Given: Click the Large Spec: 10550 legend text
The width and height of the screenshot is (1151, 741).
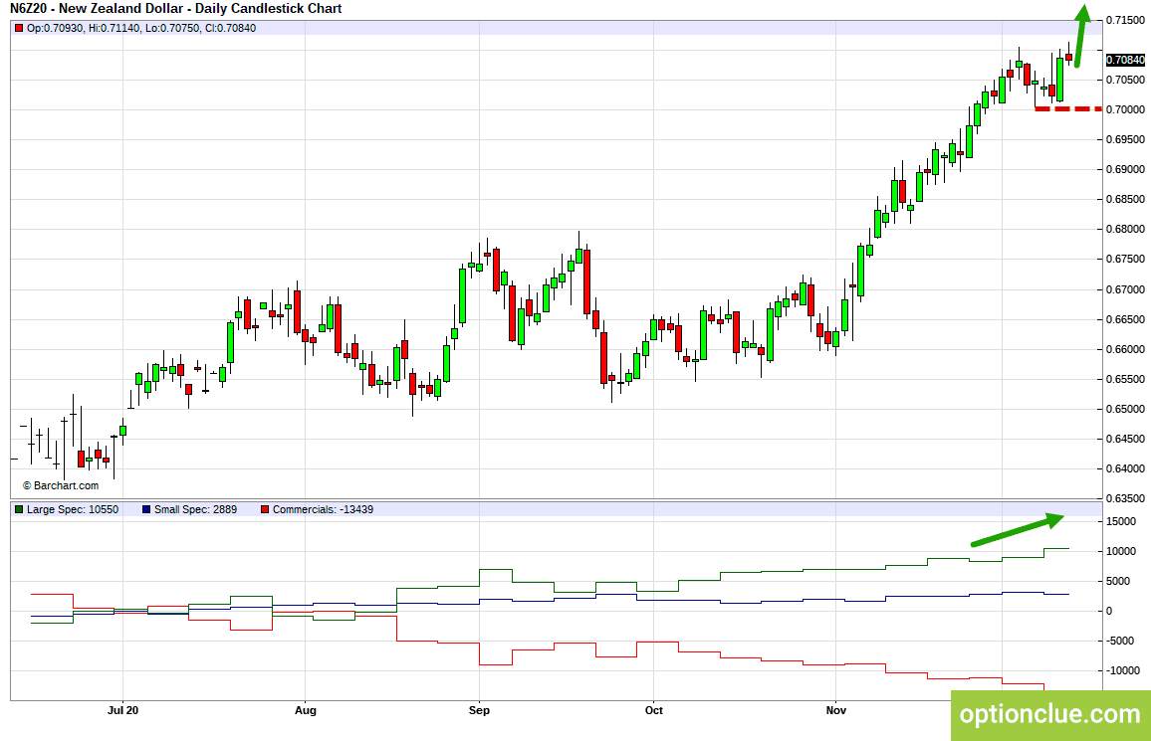Looking at the screenshot, I should 73,509.
